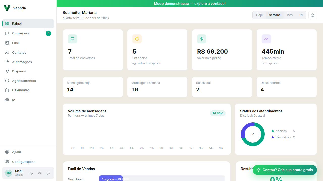Click the Gostou? Crie sua conta gratis button
This screenshot has height=181, width=323.
point(285,170)
